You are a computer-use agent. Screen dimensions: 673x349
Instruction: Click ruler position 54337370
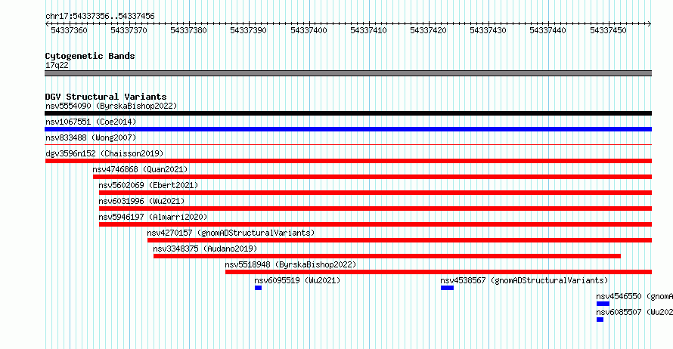[129, 30]
